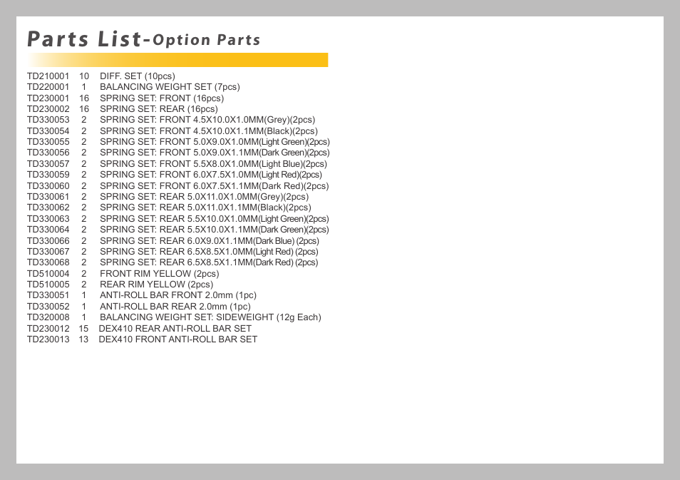
Task: Click the "Parts List-Option Parts" heading
Action: [x=143, y=39]
